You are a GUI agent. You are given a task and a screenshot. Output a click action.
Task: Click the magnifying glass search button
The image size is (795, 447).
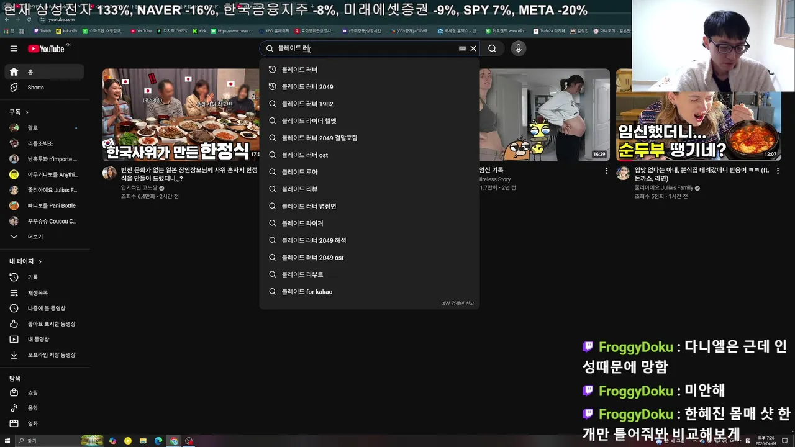(492, 48)
